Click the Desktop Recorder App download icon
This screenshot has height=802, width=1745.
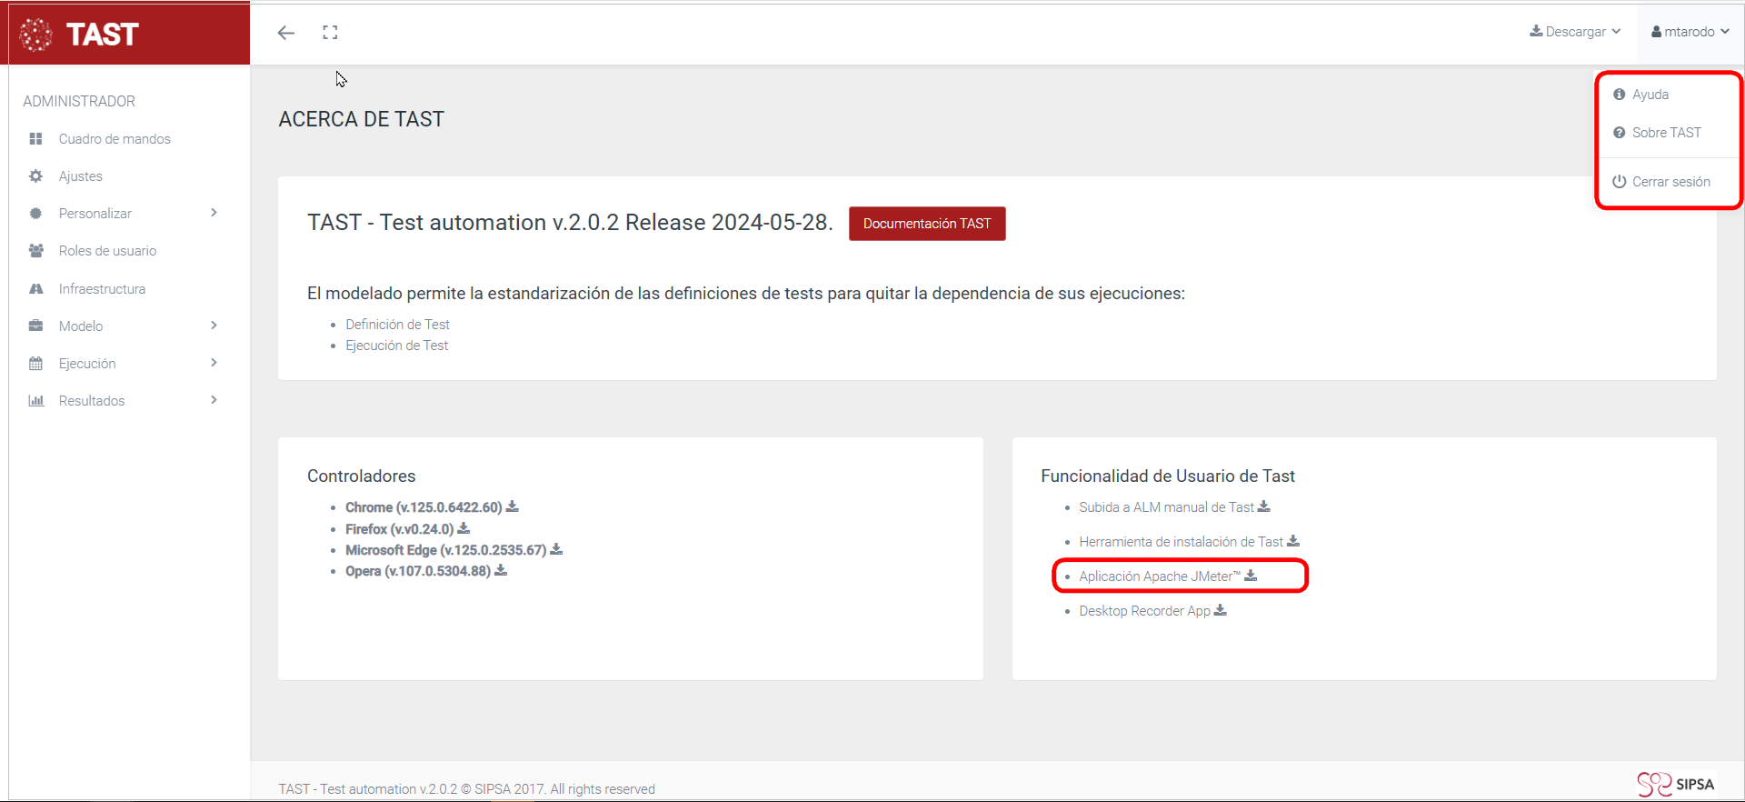[x=1221, y=610]
